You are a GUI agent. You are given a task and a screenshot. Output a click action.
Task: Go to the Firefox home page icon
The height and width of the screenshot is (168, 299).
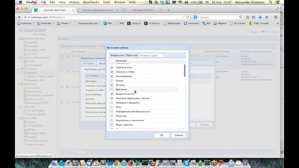(x=267, y=17)
